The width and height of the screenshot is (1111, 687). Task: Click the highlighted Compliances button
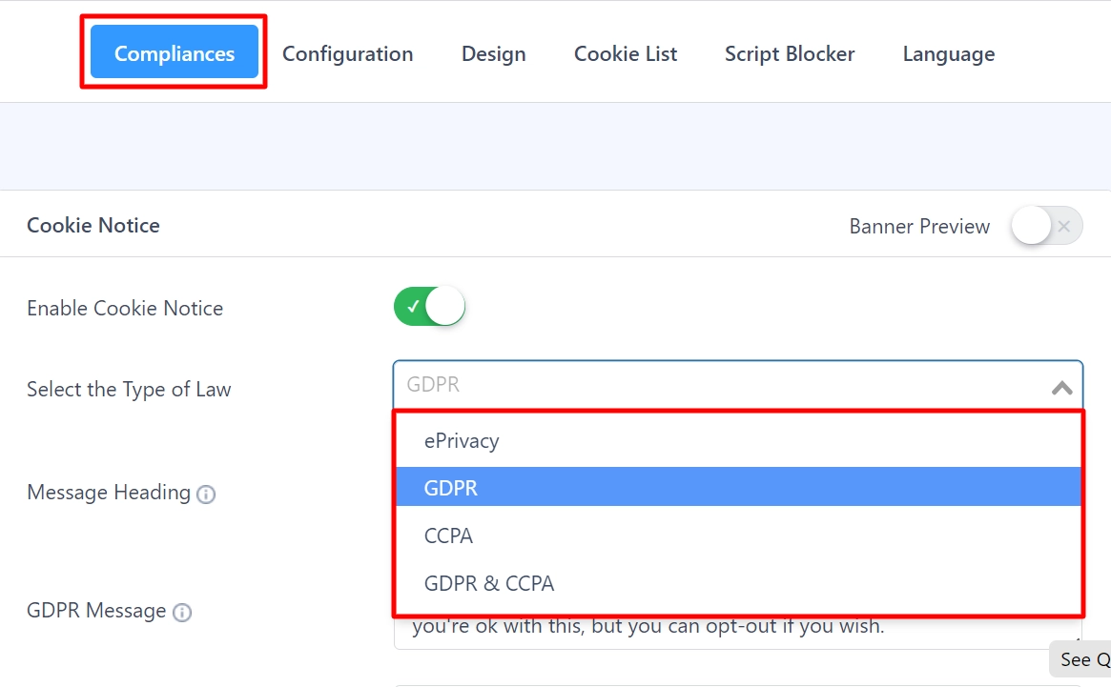click(x=174, y=53)
